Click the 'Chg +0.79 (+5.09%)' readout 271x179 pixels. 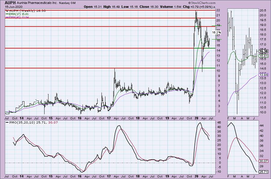click(x=198, y=7)
